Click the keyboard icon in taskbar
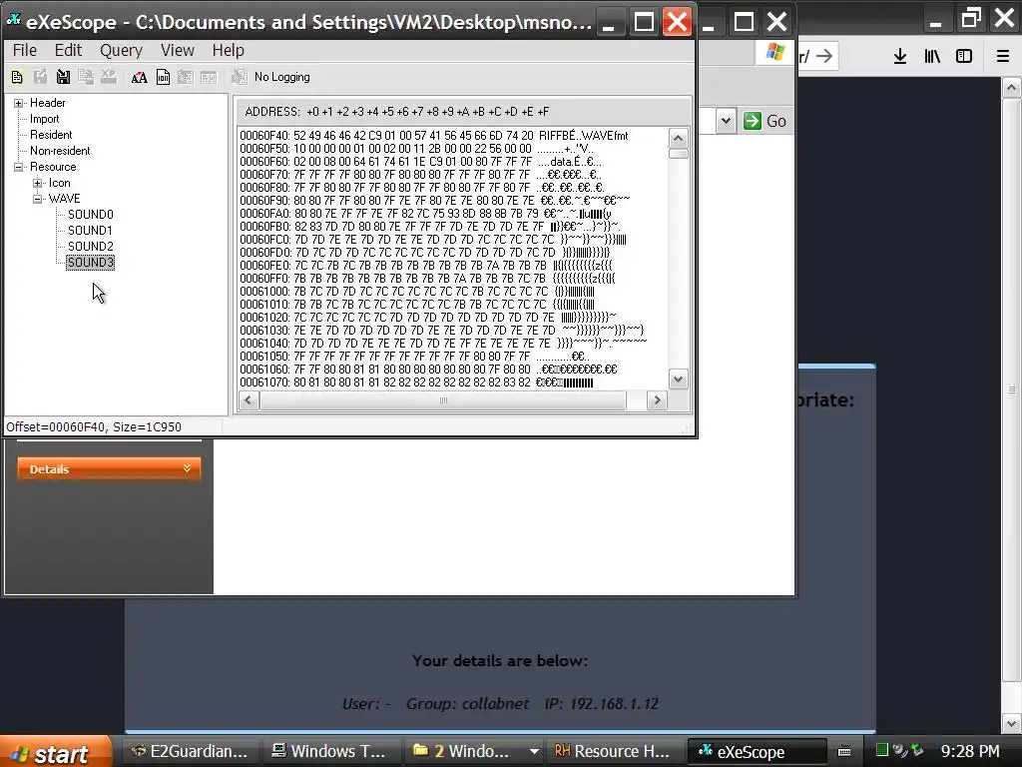Viewport: 1022px width, 767px height. tap(844, 751)
